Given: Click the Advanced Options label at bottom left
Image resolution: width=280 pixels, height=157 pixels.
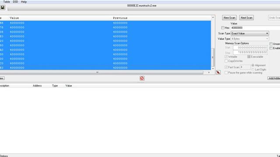Looking at the screenshot, I should click(x=4, y=156).
